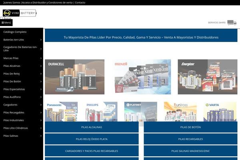
Task: Select Pilas De Reloj sidebar item
Action: click(12, 74)
